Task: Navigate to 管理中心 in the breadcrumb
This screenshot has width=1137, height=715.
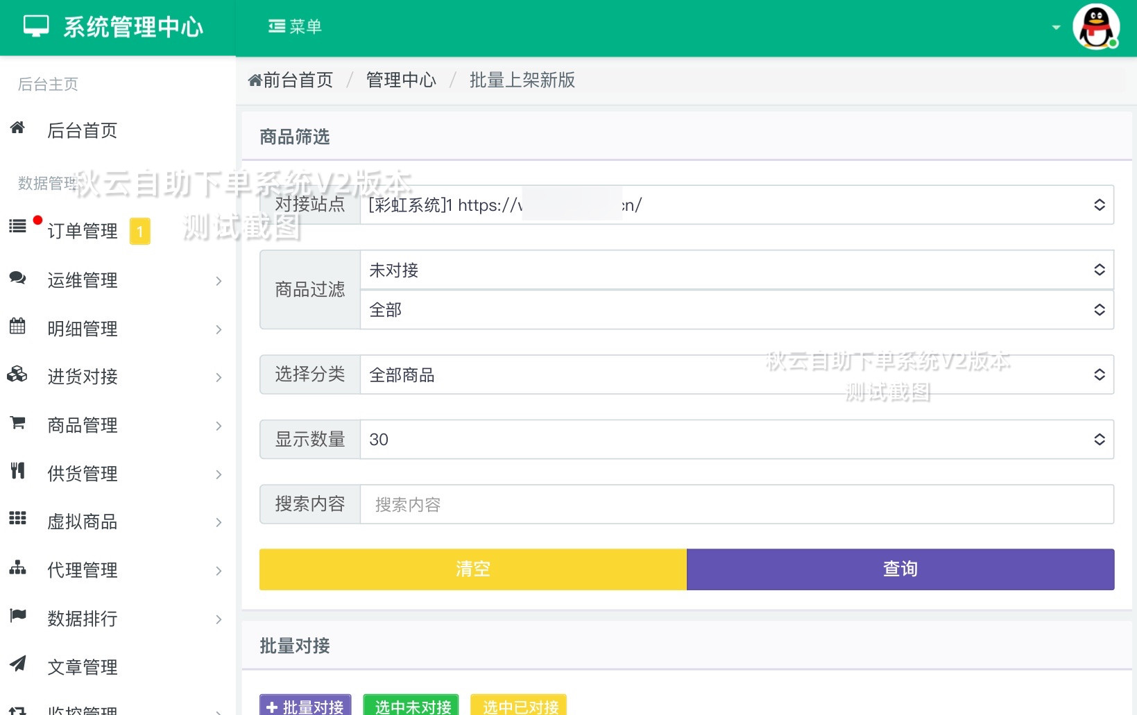Action: coord(401,80)
